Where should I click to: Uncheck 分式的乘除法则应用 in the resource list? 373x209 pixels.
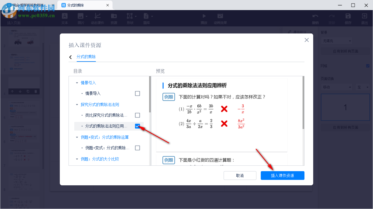point(137,126)
